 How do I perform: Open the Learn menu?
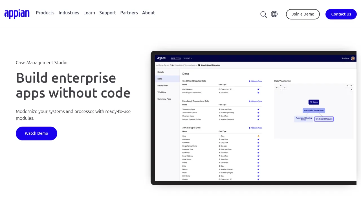click(89, 13)
